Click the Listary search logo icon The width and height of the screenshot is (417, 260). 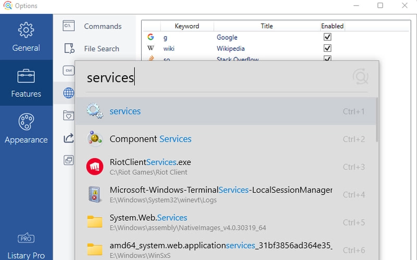click(x=360, y=77)
